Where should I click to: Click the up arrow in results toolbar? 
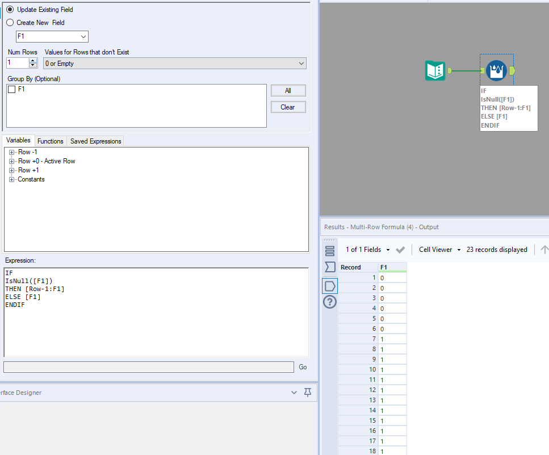[x=544, y=250]
